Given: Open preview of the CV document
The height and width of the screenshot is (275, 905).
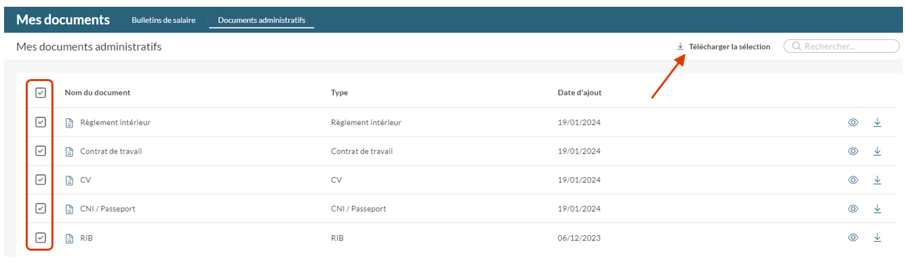Looking at the screenshot, I should point(853,180).
